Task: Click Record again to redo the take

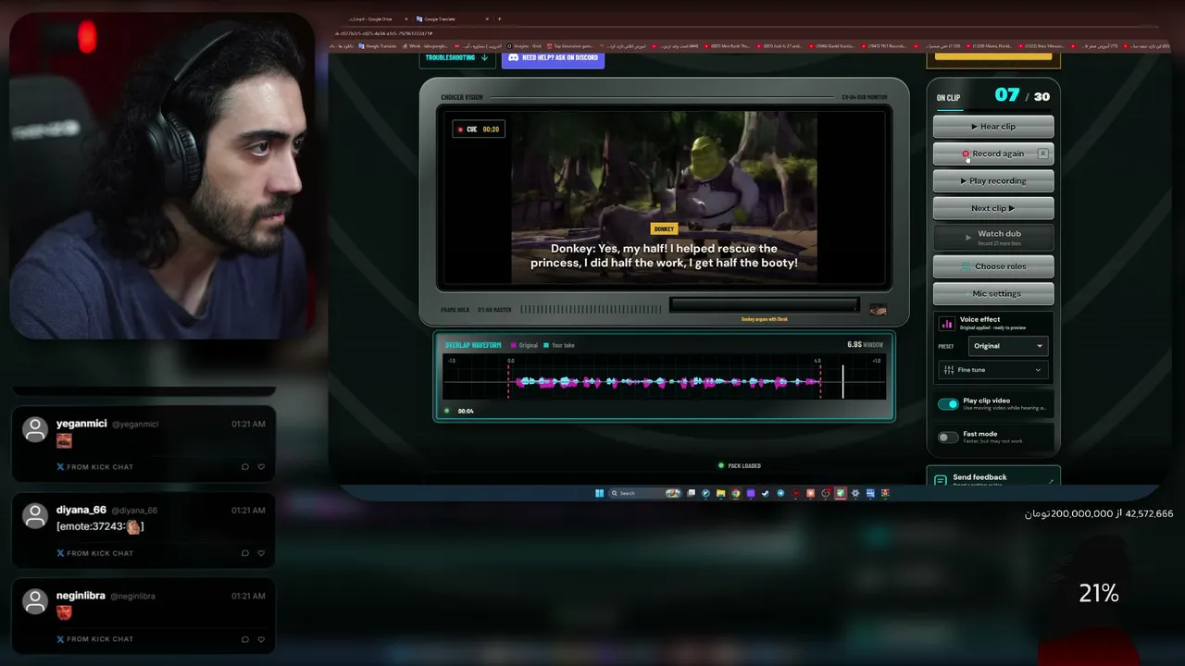Action: pos(993,154)
